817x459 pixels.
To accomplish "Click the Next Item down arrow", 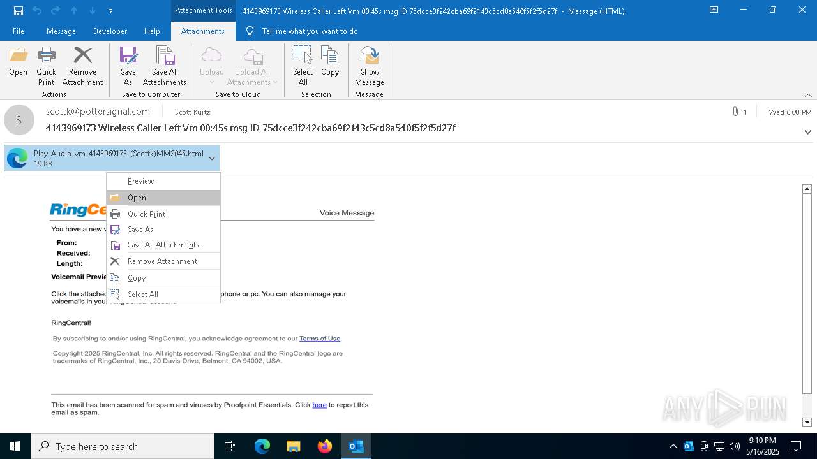I will (x=93, y=11).
